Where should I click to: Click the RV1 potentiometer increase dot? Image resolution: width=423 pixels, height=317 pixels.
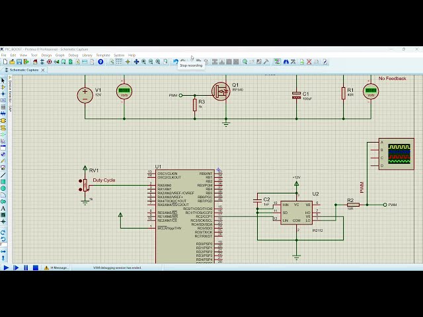[80, 181]
